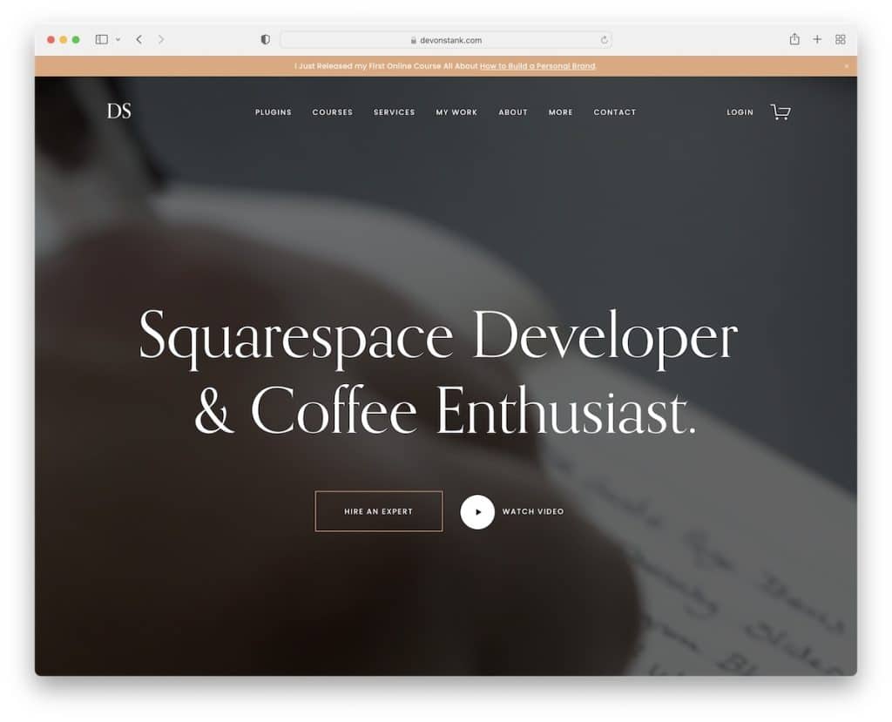Open the Services menu item

pyautogui.click(x=395, y=112)
